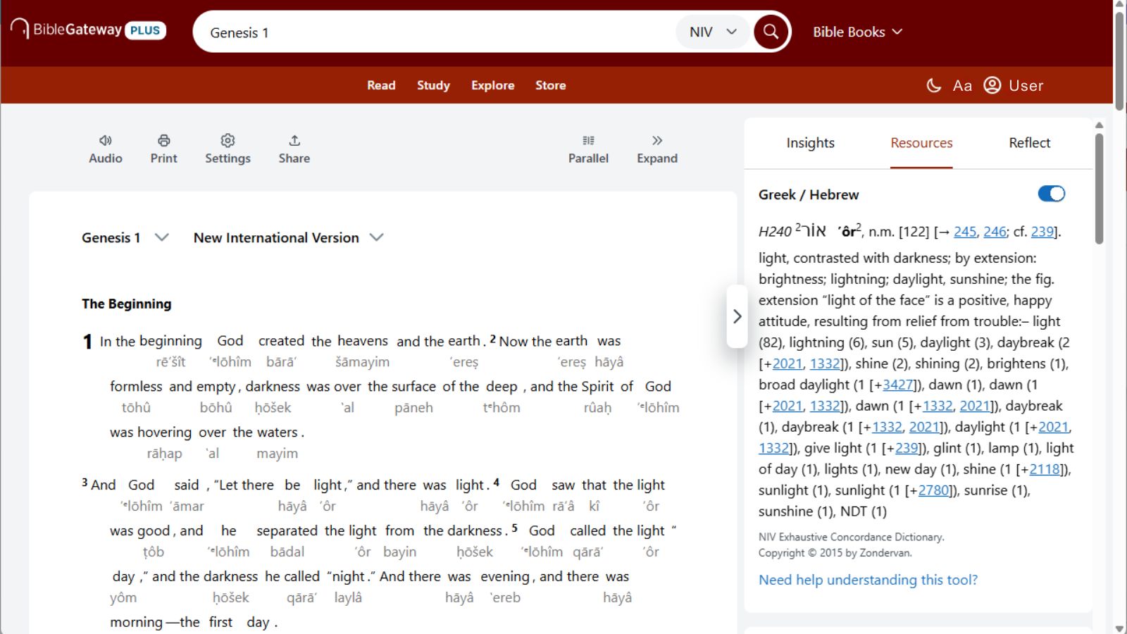Open the 2118 reference link
Viewport: 1127px width, 634px height.
1045,469
